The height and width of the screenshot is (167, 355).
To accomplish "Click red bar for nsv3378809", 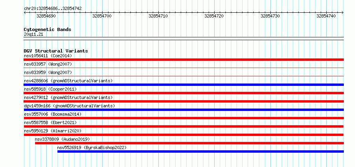I will 189,143.
